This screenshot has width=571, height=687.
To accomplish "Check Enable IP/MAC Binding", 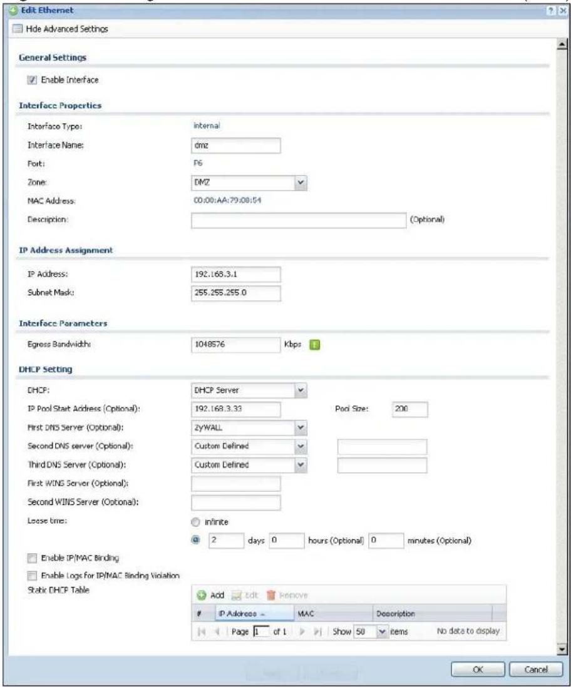I will pos(31,557).
